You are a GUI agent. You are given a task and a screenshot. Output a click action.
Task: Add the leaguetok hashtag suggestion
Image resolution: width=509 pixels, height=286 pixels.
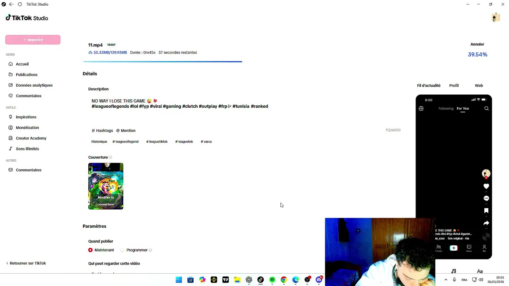click(x=184, y=142)
